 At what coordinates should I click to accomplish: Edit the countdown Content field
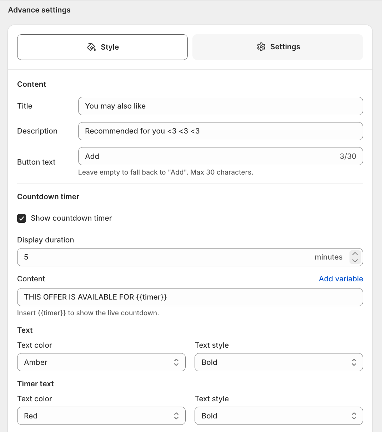190,297
